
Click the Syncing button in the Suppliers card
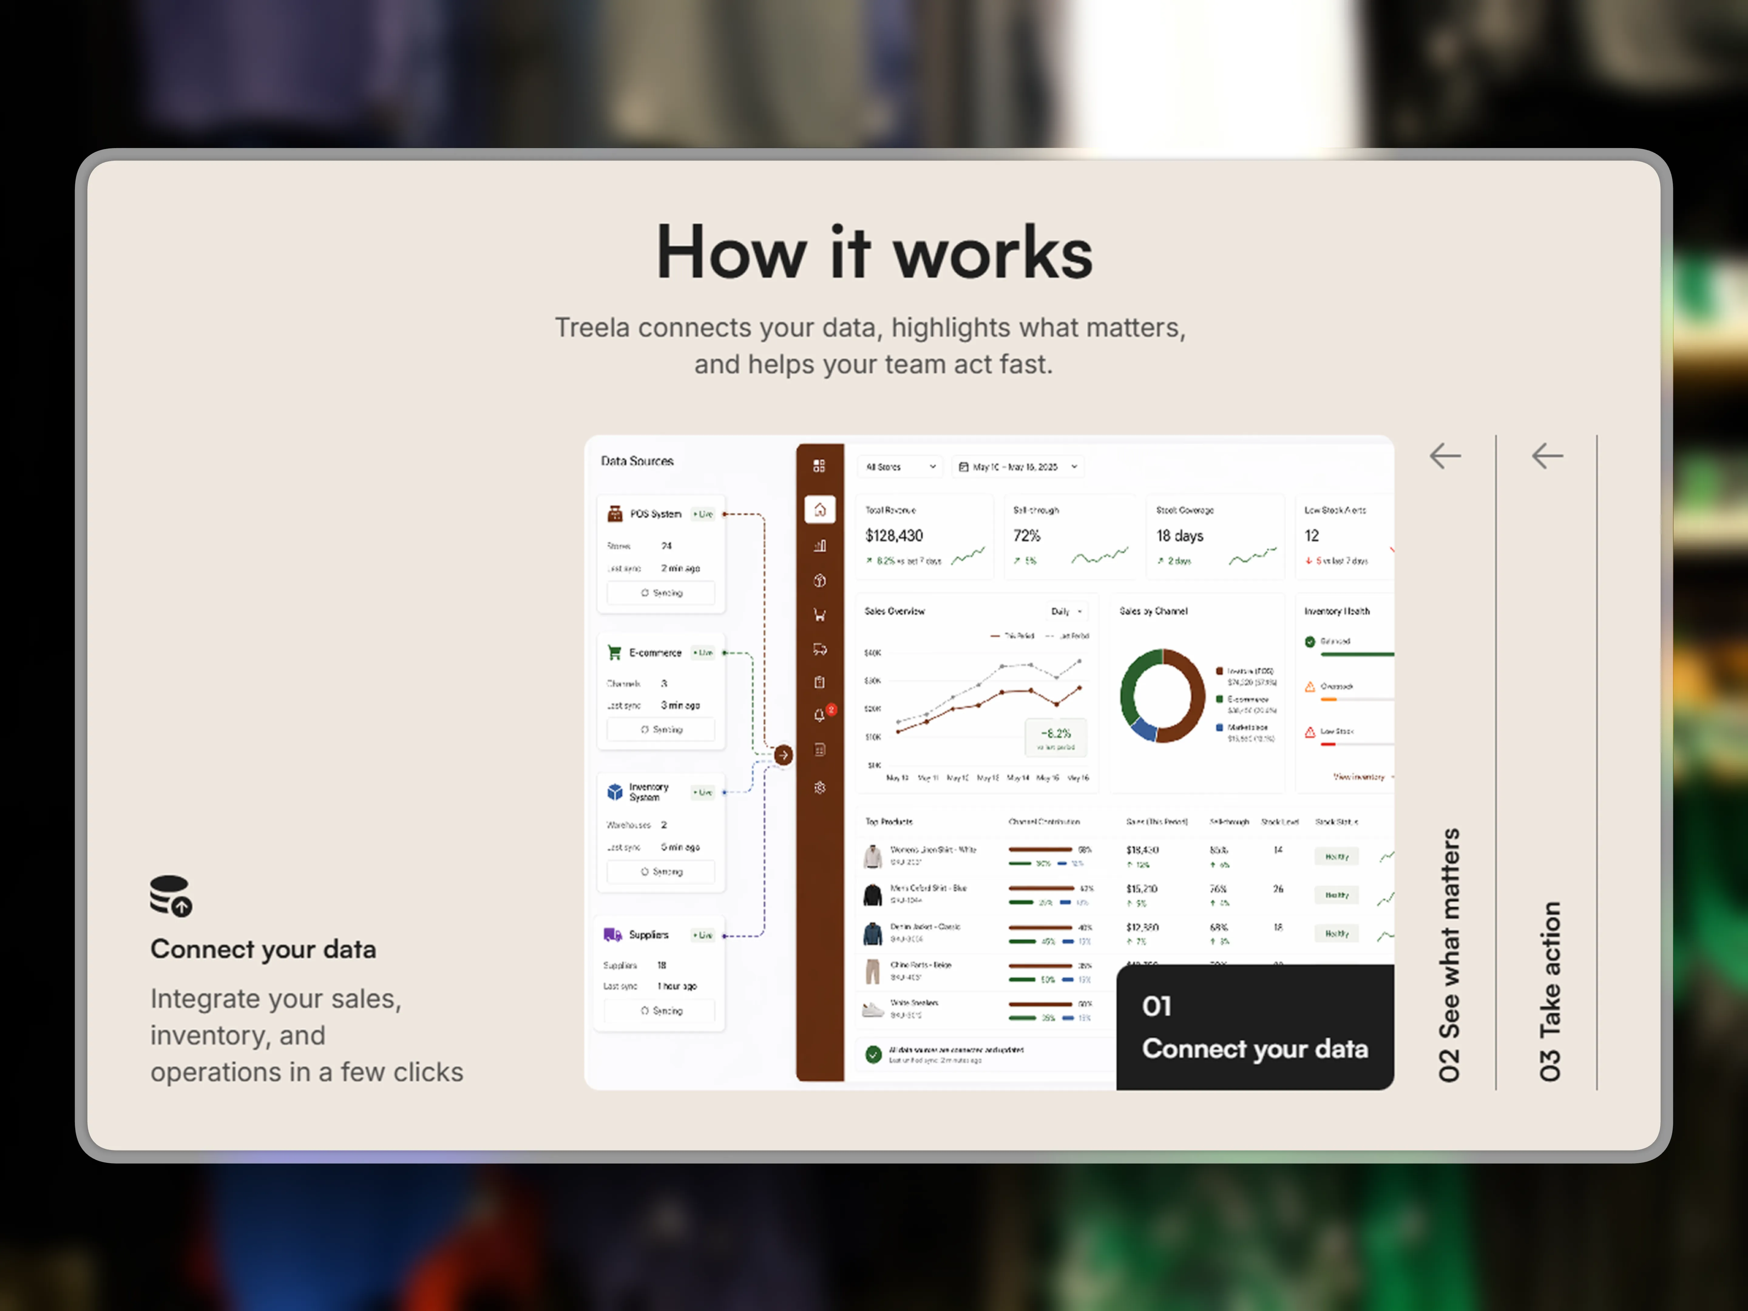pos(659,1011)
